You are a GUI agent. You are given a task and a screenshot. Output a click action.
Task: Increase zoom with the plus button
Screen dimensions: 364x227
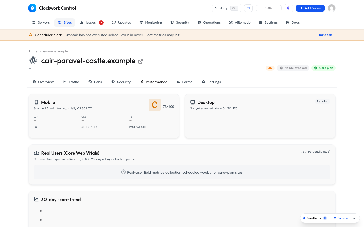click(278, 8)
